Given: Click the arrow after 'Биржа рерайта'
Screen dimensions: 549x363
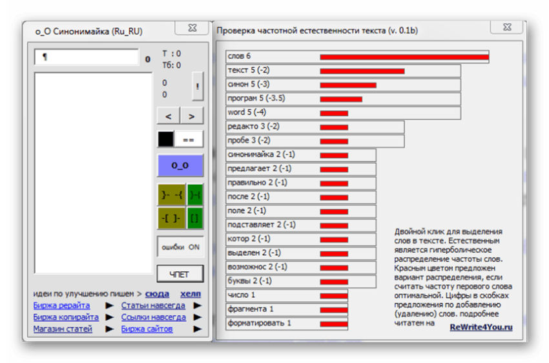Looking at the screenshot, I should [110, 306].
